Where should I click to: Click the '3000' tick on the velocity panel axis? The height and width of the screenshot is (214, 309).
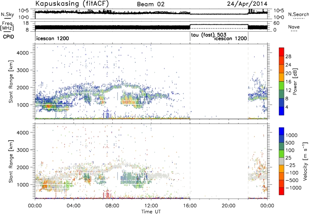click(x=22, y=150)
